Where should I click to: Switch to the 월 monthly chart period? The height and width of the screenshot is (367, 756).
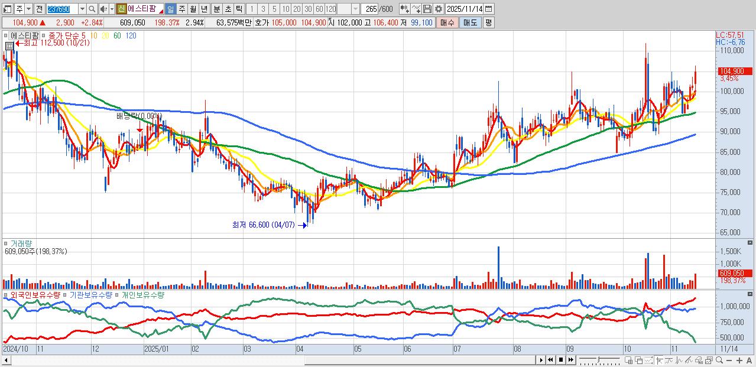tap(193, 9)
